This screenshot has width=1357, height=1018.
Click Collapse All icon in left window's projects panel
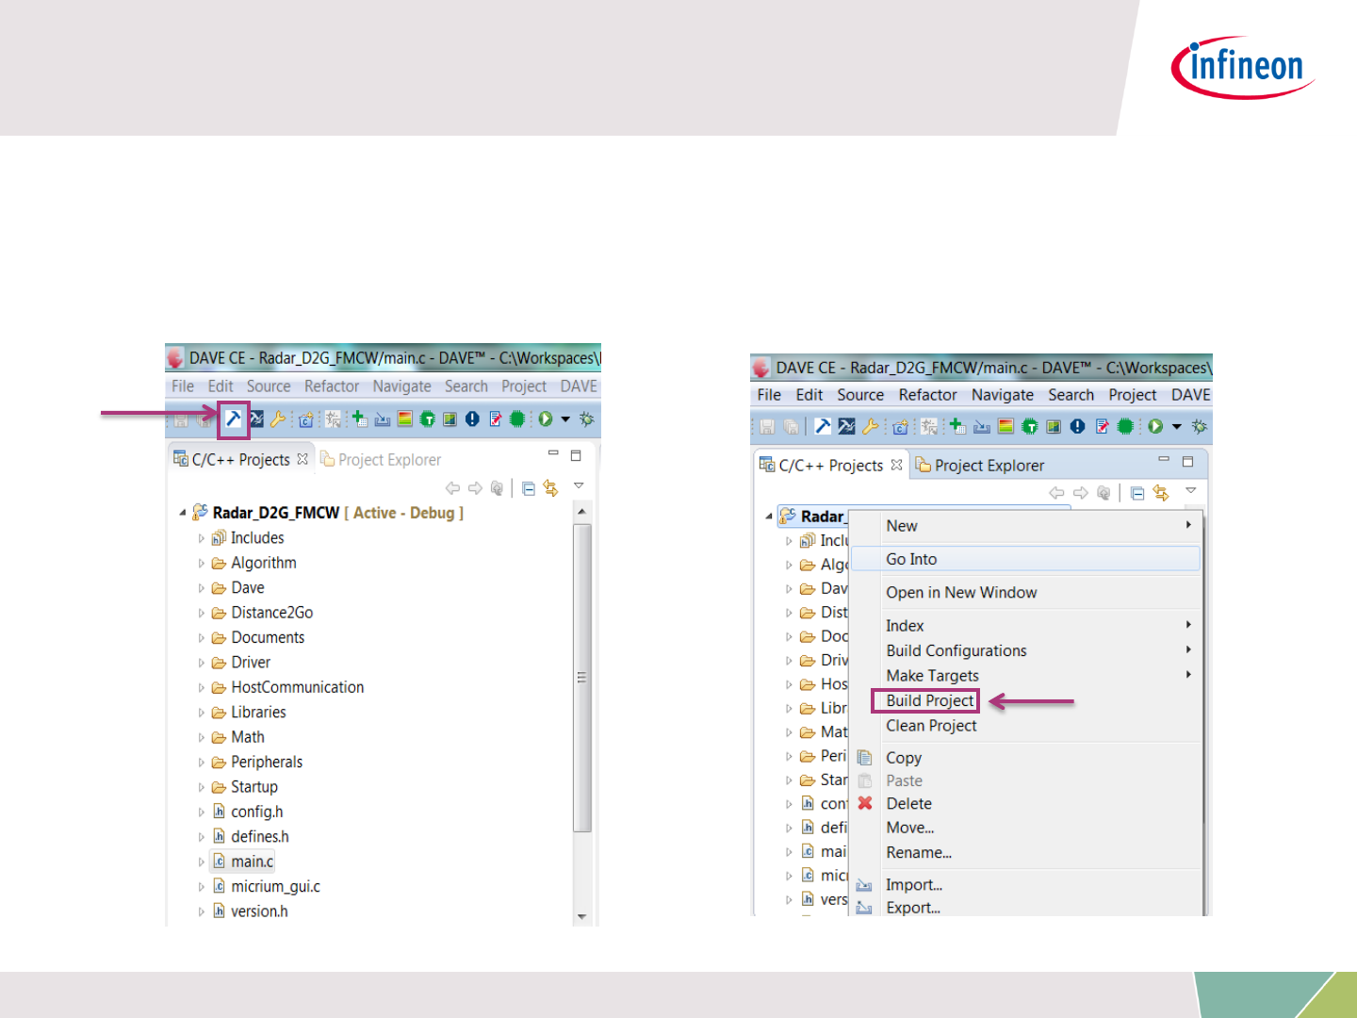point(529,488)
